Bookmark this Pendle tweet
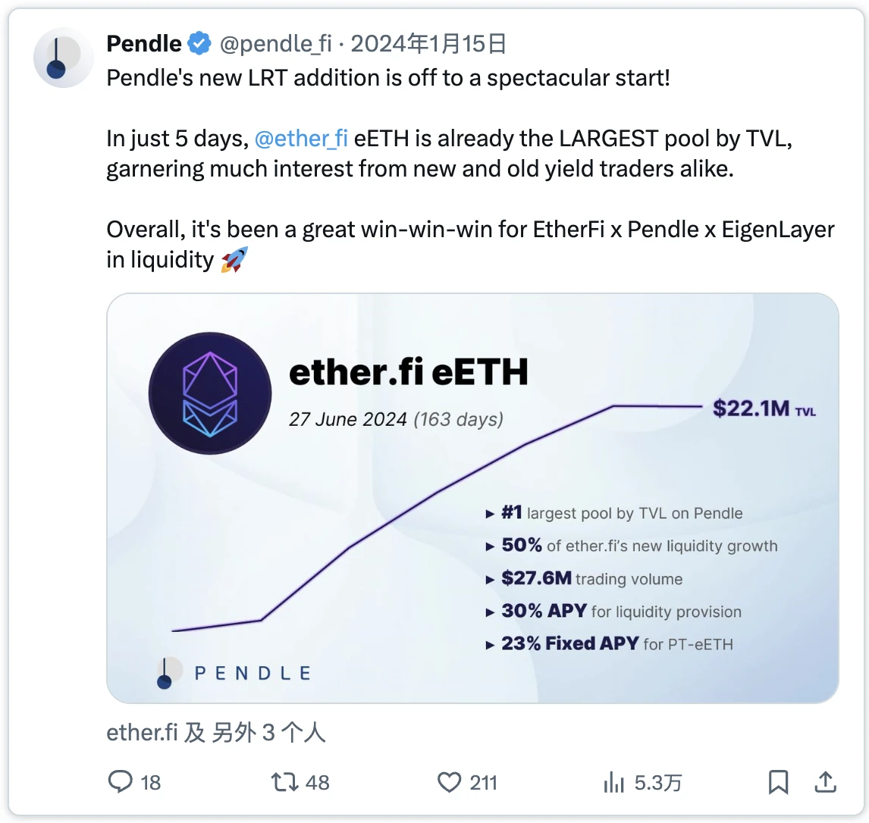Image resolution: width=869 pixels, height=823 pixels. [x=779, y=781]
